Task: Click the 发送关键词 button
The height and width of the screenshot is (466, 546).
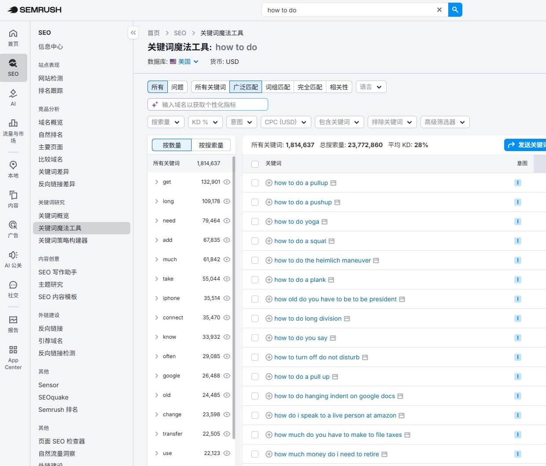Action: [x=525, y=145]
